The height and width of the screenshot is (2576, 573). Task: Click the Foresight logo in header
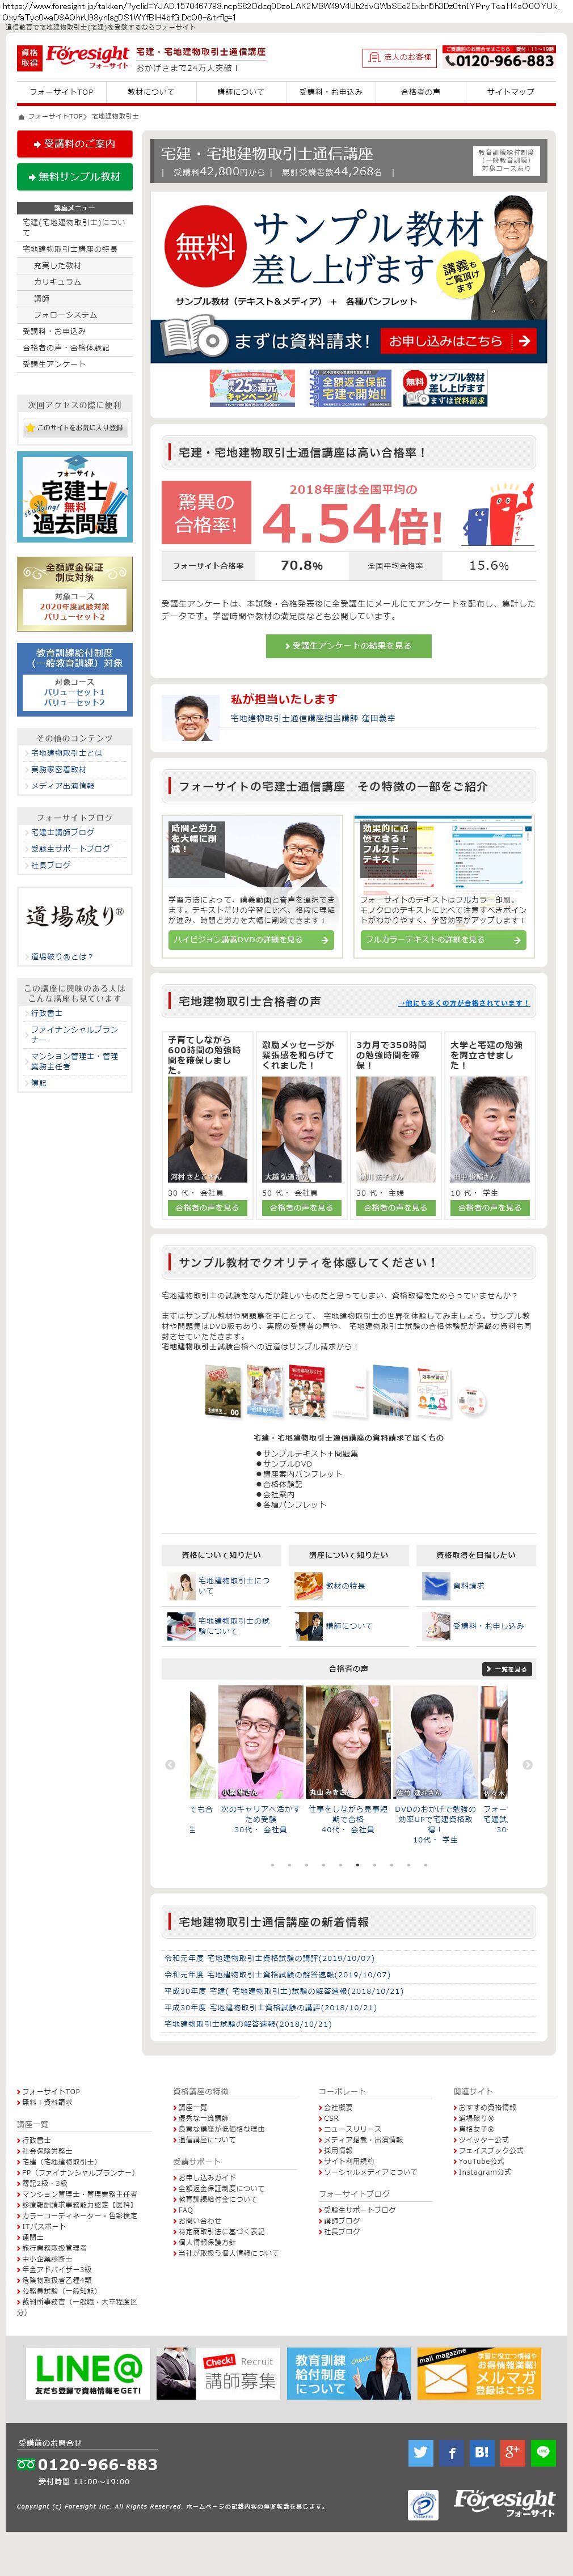point(87,57)
